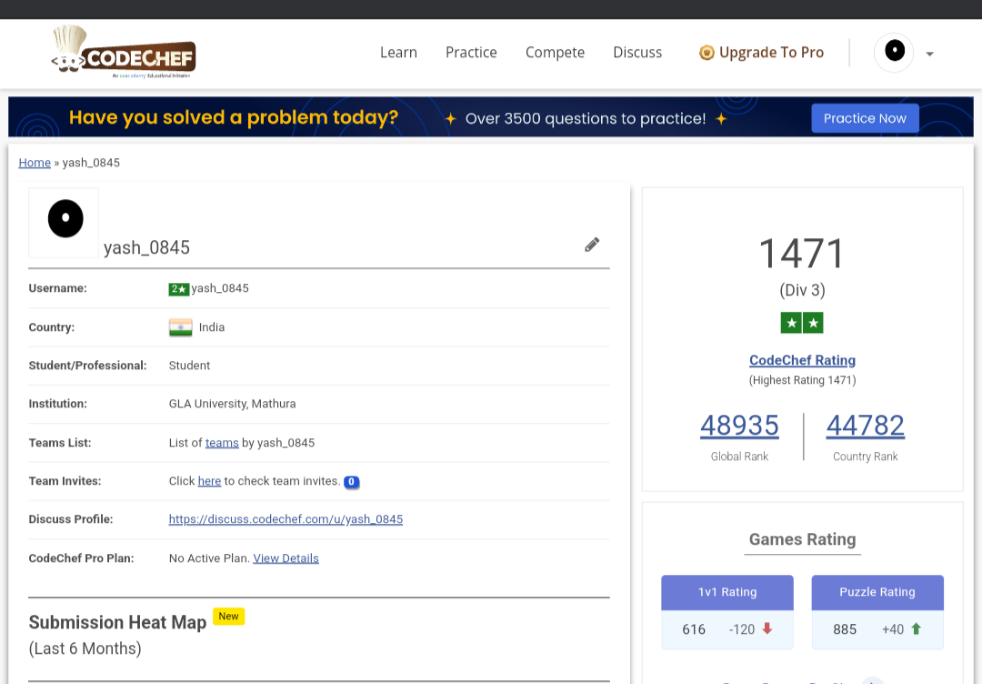
Task: Open the Learn menu
Action: 398,53
